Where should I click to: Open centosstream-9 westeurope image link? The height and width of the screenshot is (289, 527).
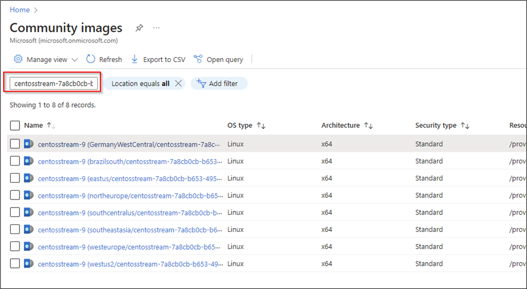(129, 247)
